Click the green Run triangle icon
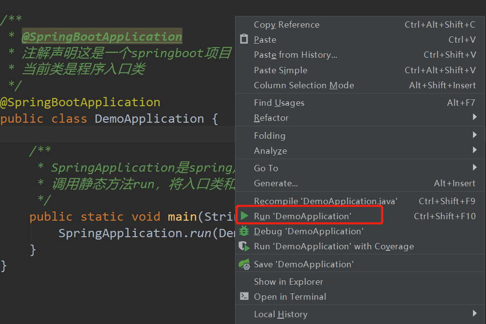 [x=244, y=216]
